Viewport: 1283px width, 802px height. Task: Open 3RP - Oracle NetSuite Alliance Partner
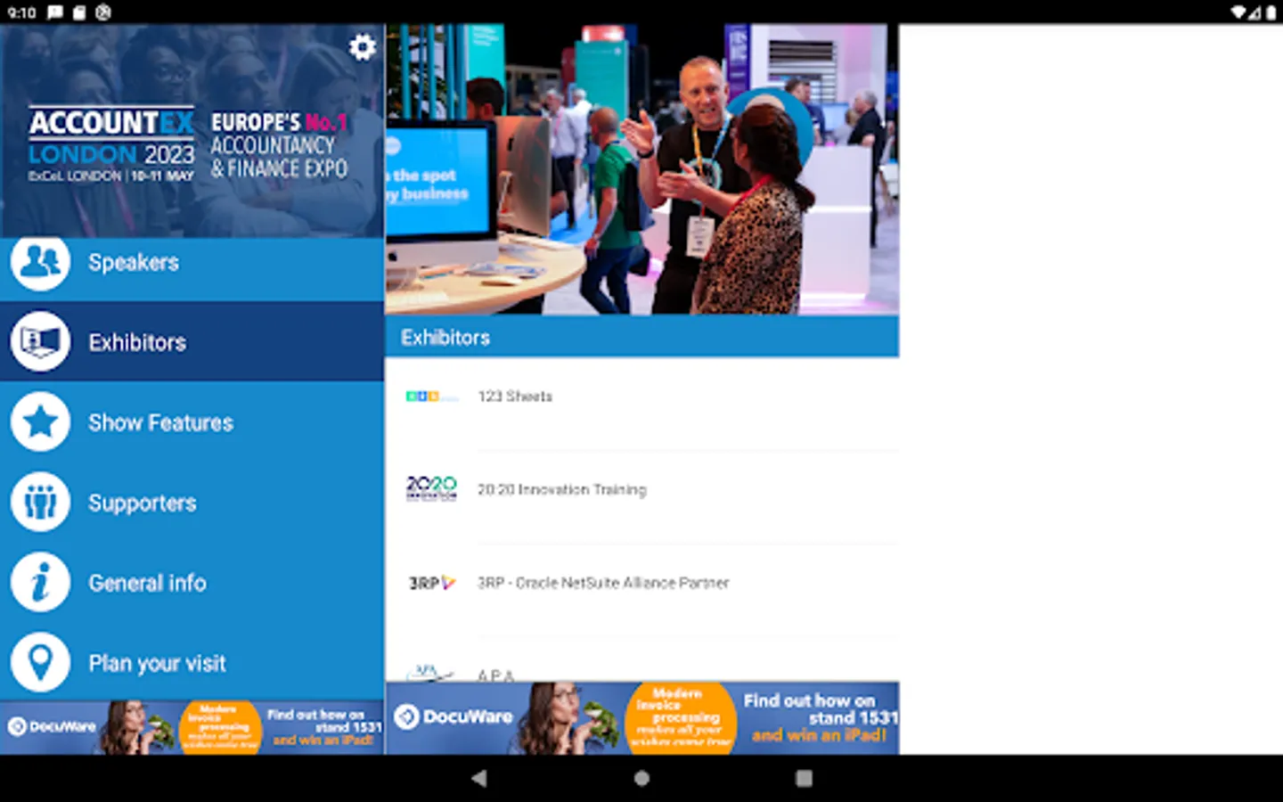pyautogui.click(x=642, y=590)
